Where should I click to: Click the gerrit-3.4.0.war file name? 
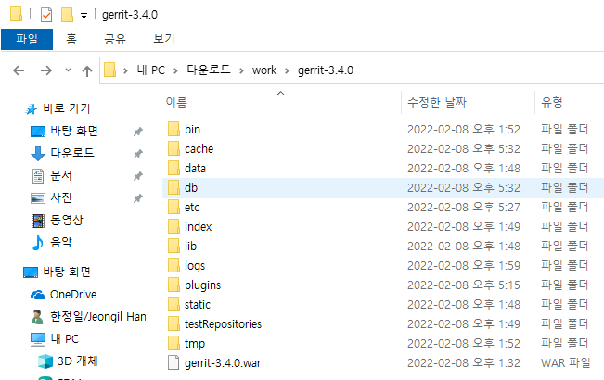[x=223, y=362]
